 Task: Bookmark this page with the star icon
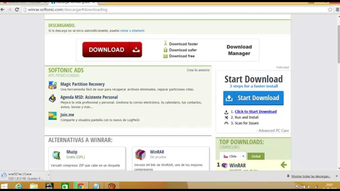pyautogui.click(x=330, y=10)
